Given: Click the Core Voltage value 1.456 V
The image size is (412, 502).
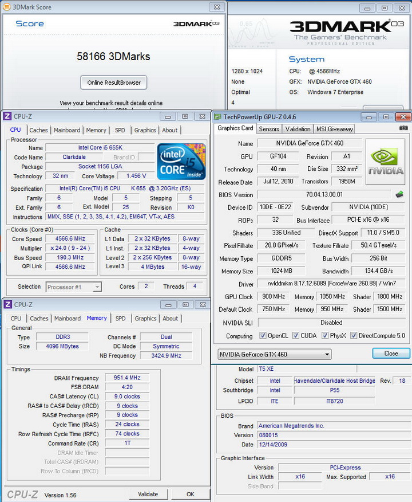Looking at the screenshot, I should (x=136, y=176).
